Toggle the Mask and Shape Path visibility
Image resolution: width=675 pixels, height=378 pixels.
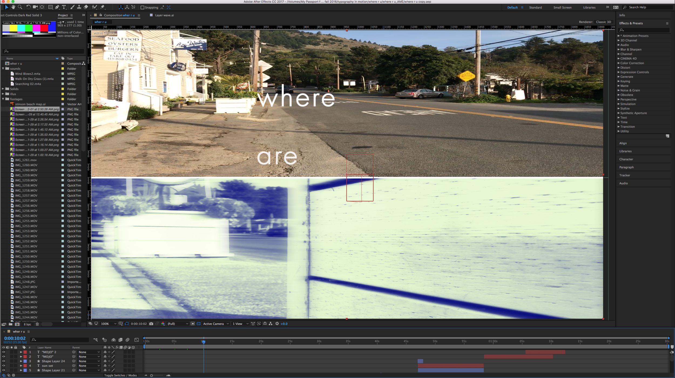[127, 324]
